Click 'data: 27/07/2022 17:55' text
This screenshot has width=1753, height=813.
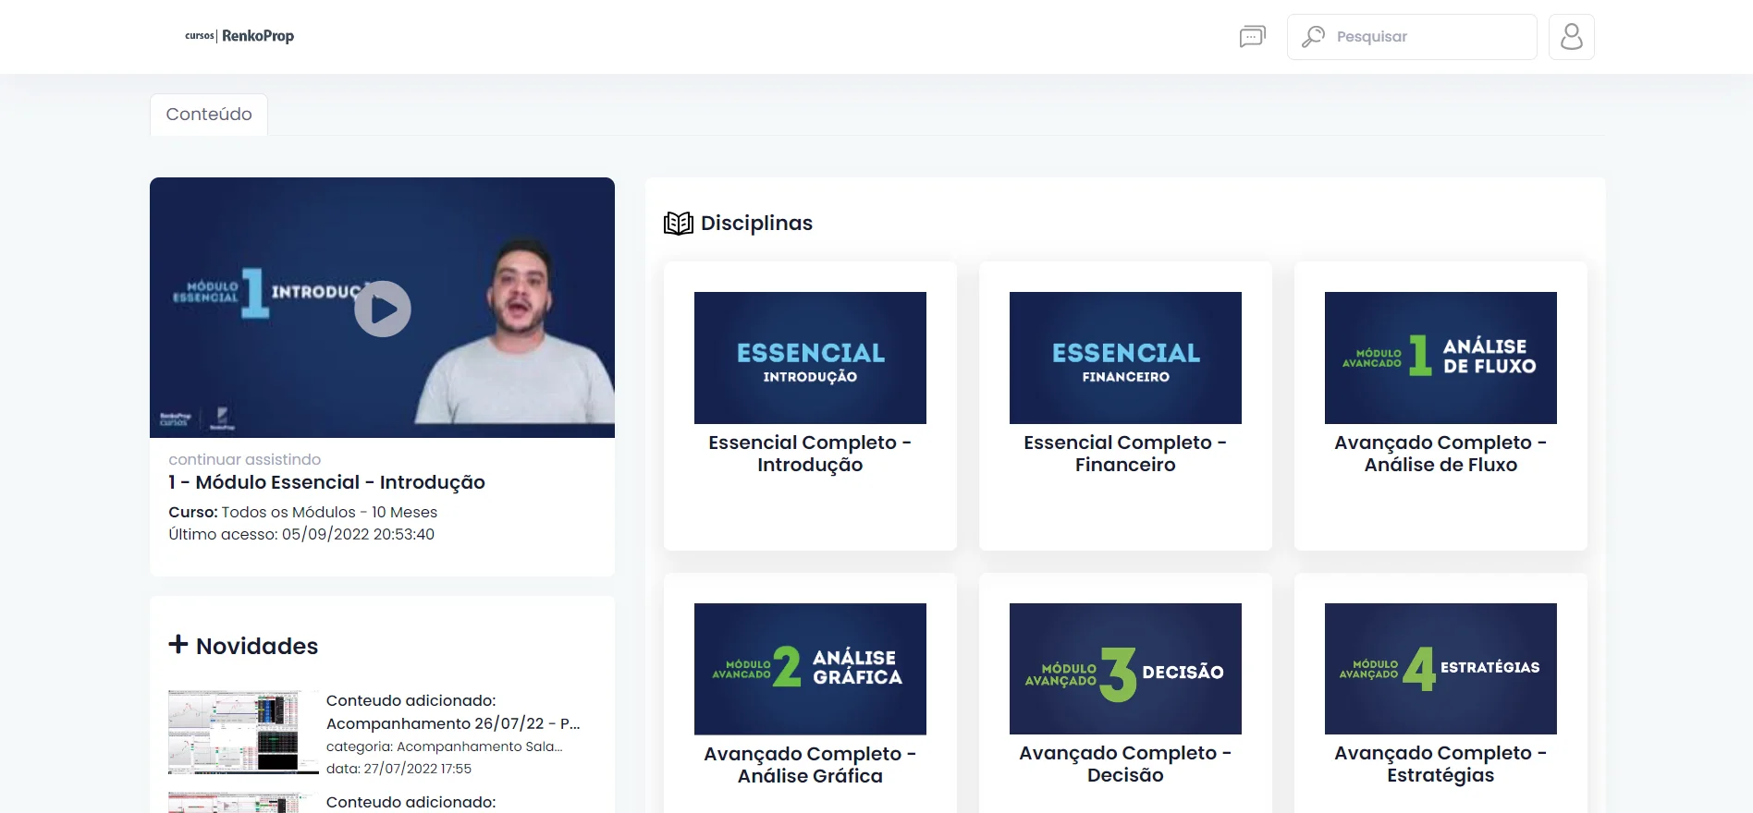pos(398,769)
